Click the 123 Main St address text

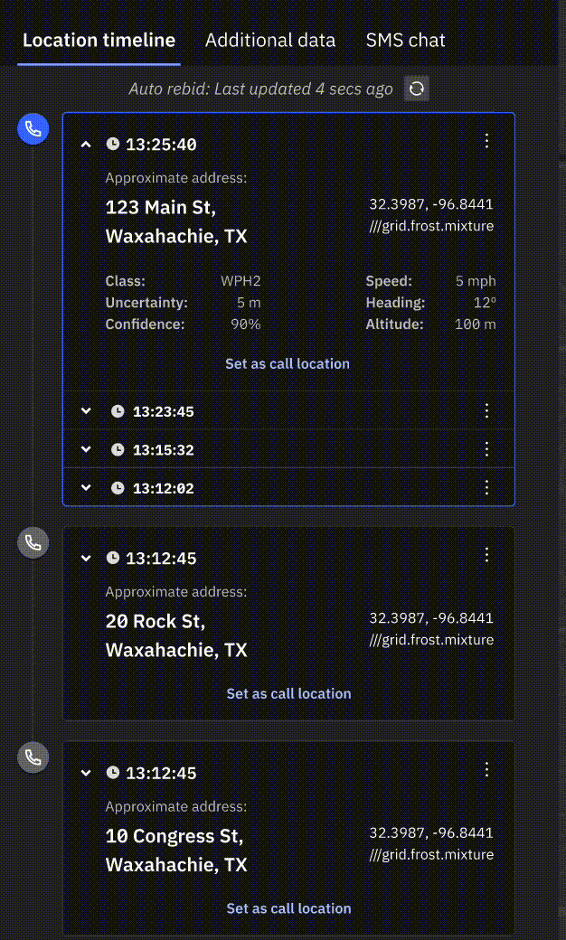point(176,221)
